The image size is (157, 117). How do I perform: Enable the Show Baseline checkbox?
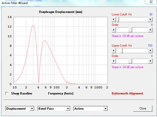7,93
